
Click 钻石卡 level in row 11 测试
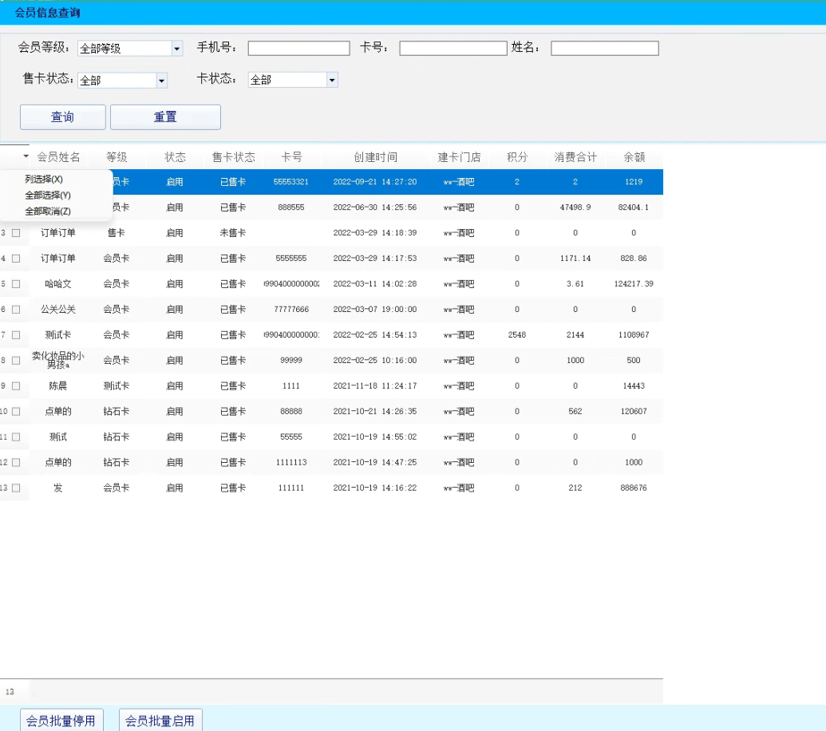point(117,437)
